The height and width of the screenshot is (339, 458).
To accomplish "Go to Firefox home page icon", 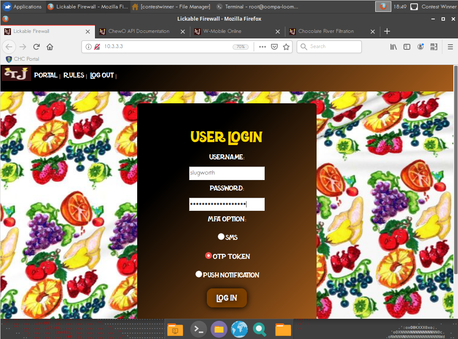I will (x=50, y=47).
